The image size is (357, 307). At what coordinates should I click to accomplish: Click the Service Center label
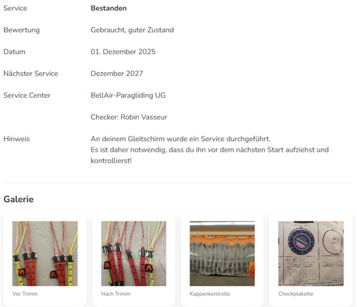pyautogui.click(x=27, y=95)
